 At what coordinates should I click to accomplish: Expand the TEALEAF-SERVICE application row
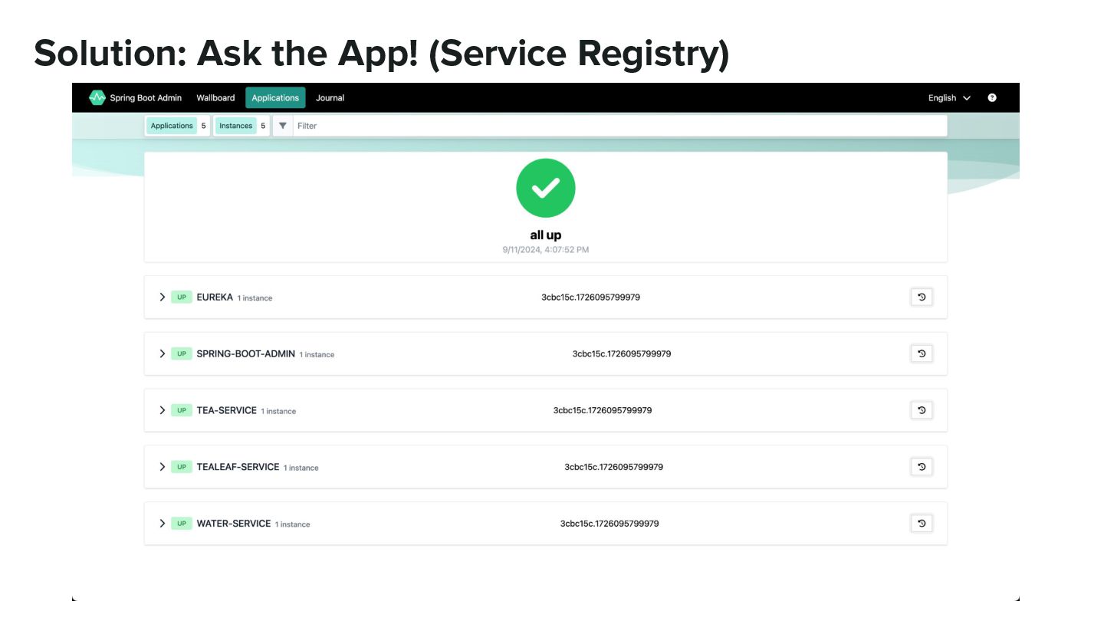point(162,467)
